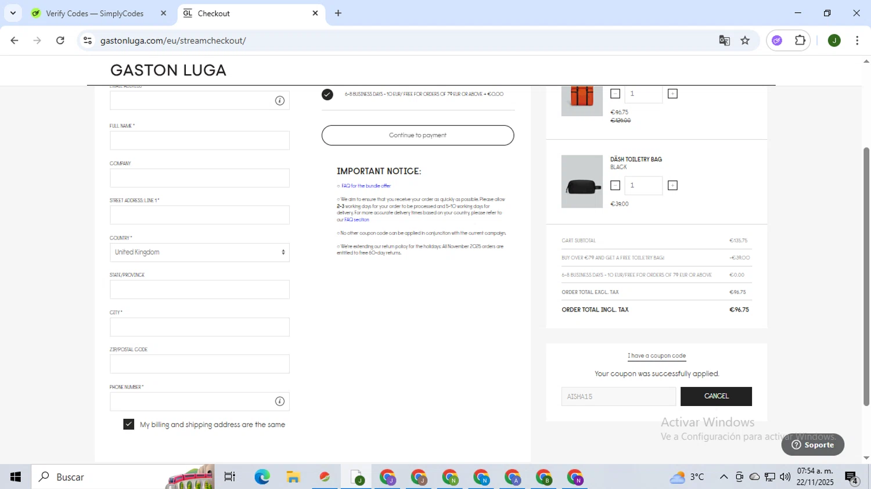871x489 pixels.
Task: Open Microsoft Edge from taskbar
Action: (x=262, y=477)
